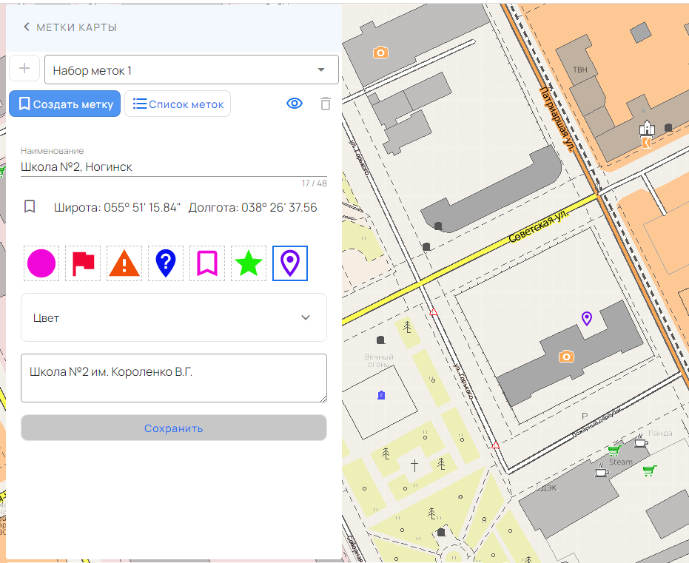
Task: Click the plus icon to add a marker set
Action: point(24,68)
